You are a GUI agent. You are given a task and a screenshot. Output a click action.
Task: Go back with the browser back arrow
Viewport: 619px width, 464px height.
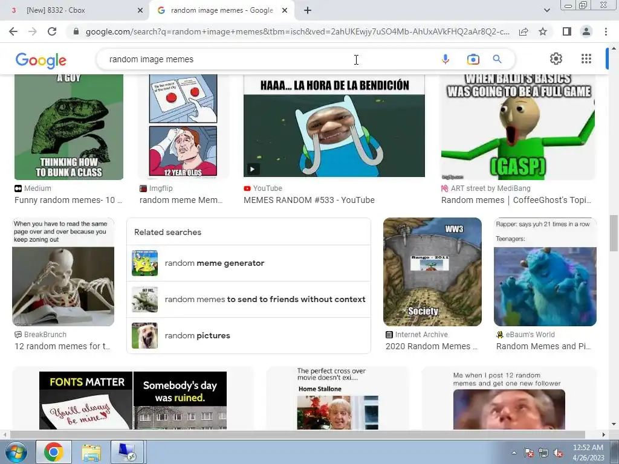pos(13,31)
